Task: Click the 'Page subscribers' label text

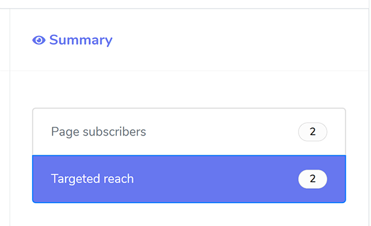Action: (x=98, y=132)
